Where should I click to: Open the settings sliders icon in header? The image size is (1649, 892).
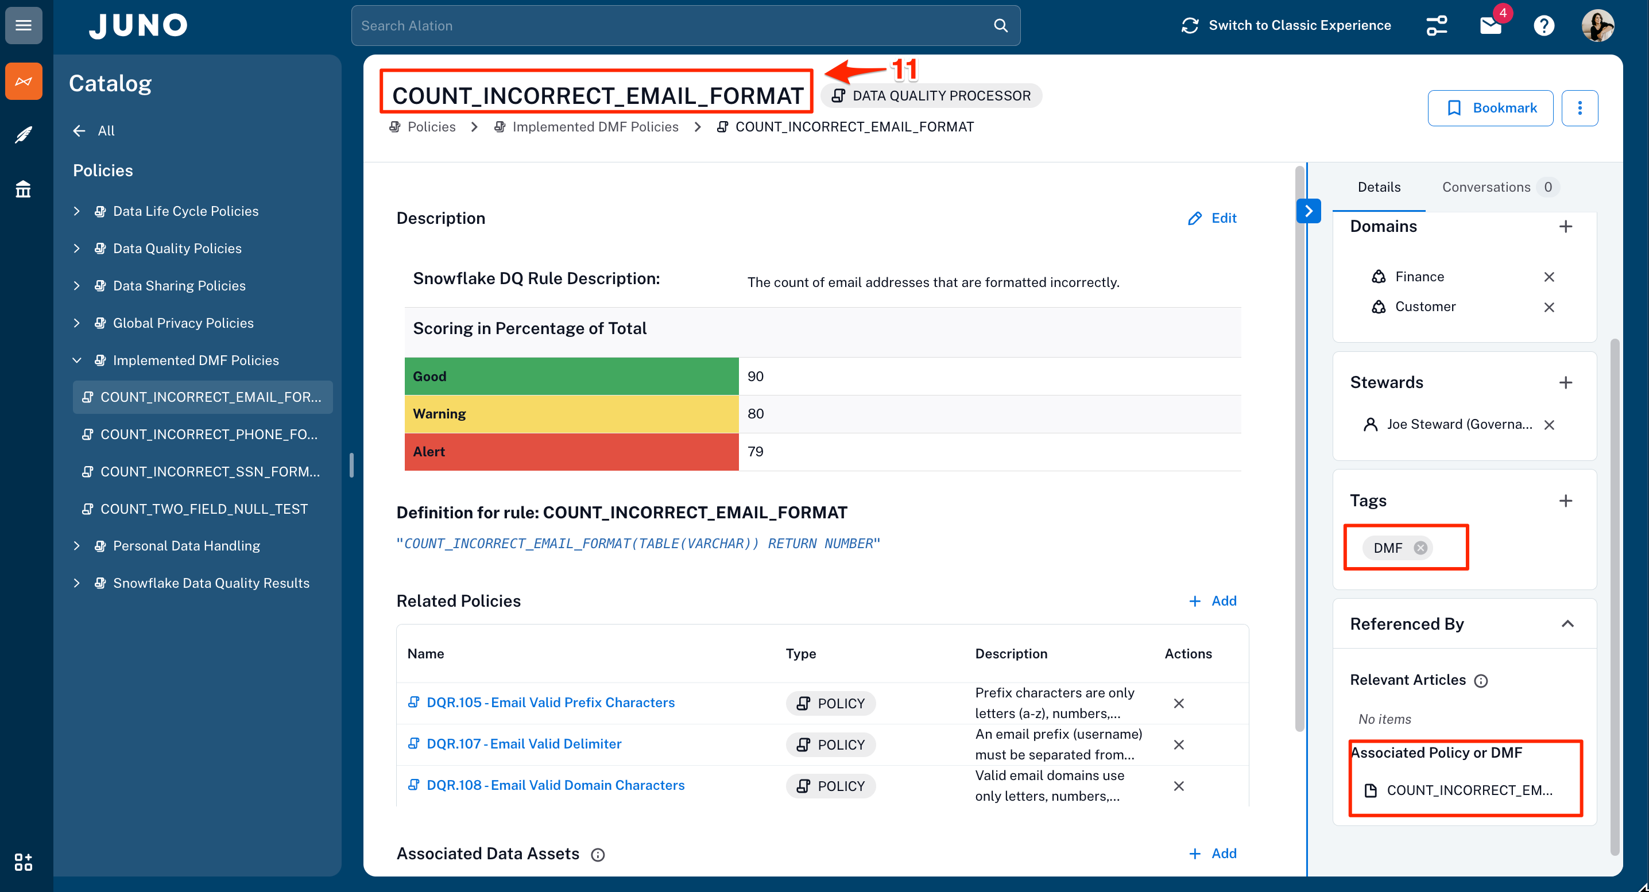(1437, 26)
